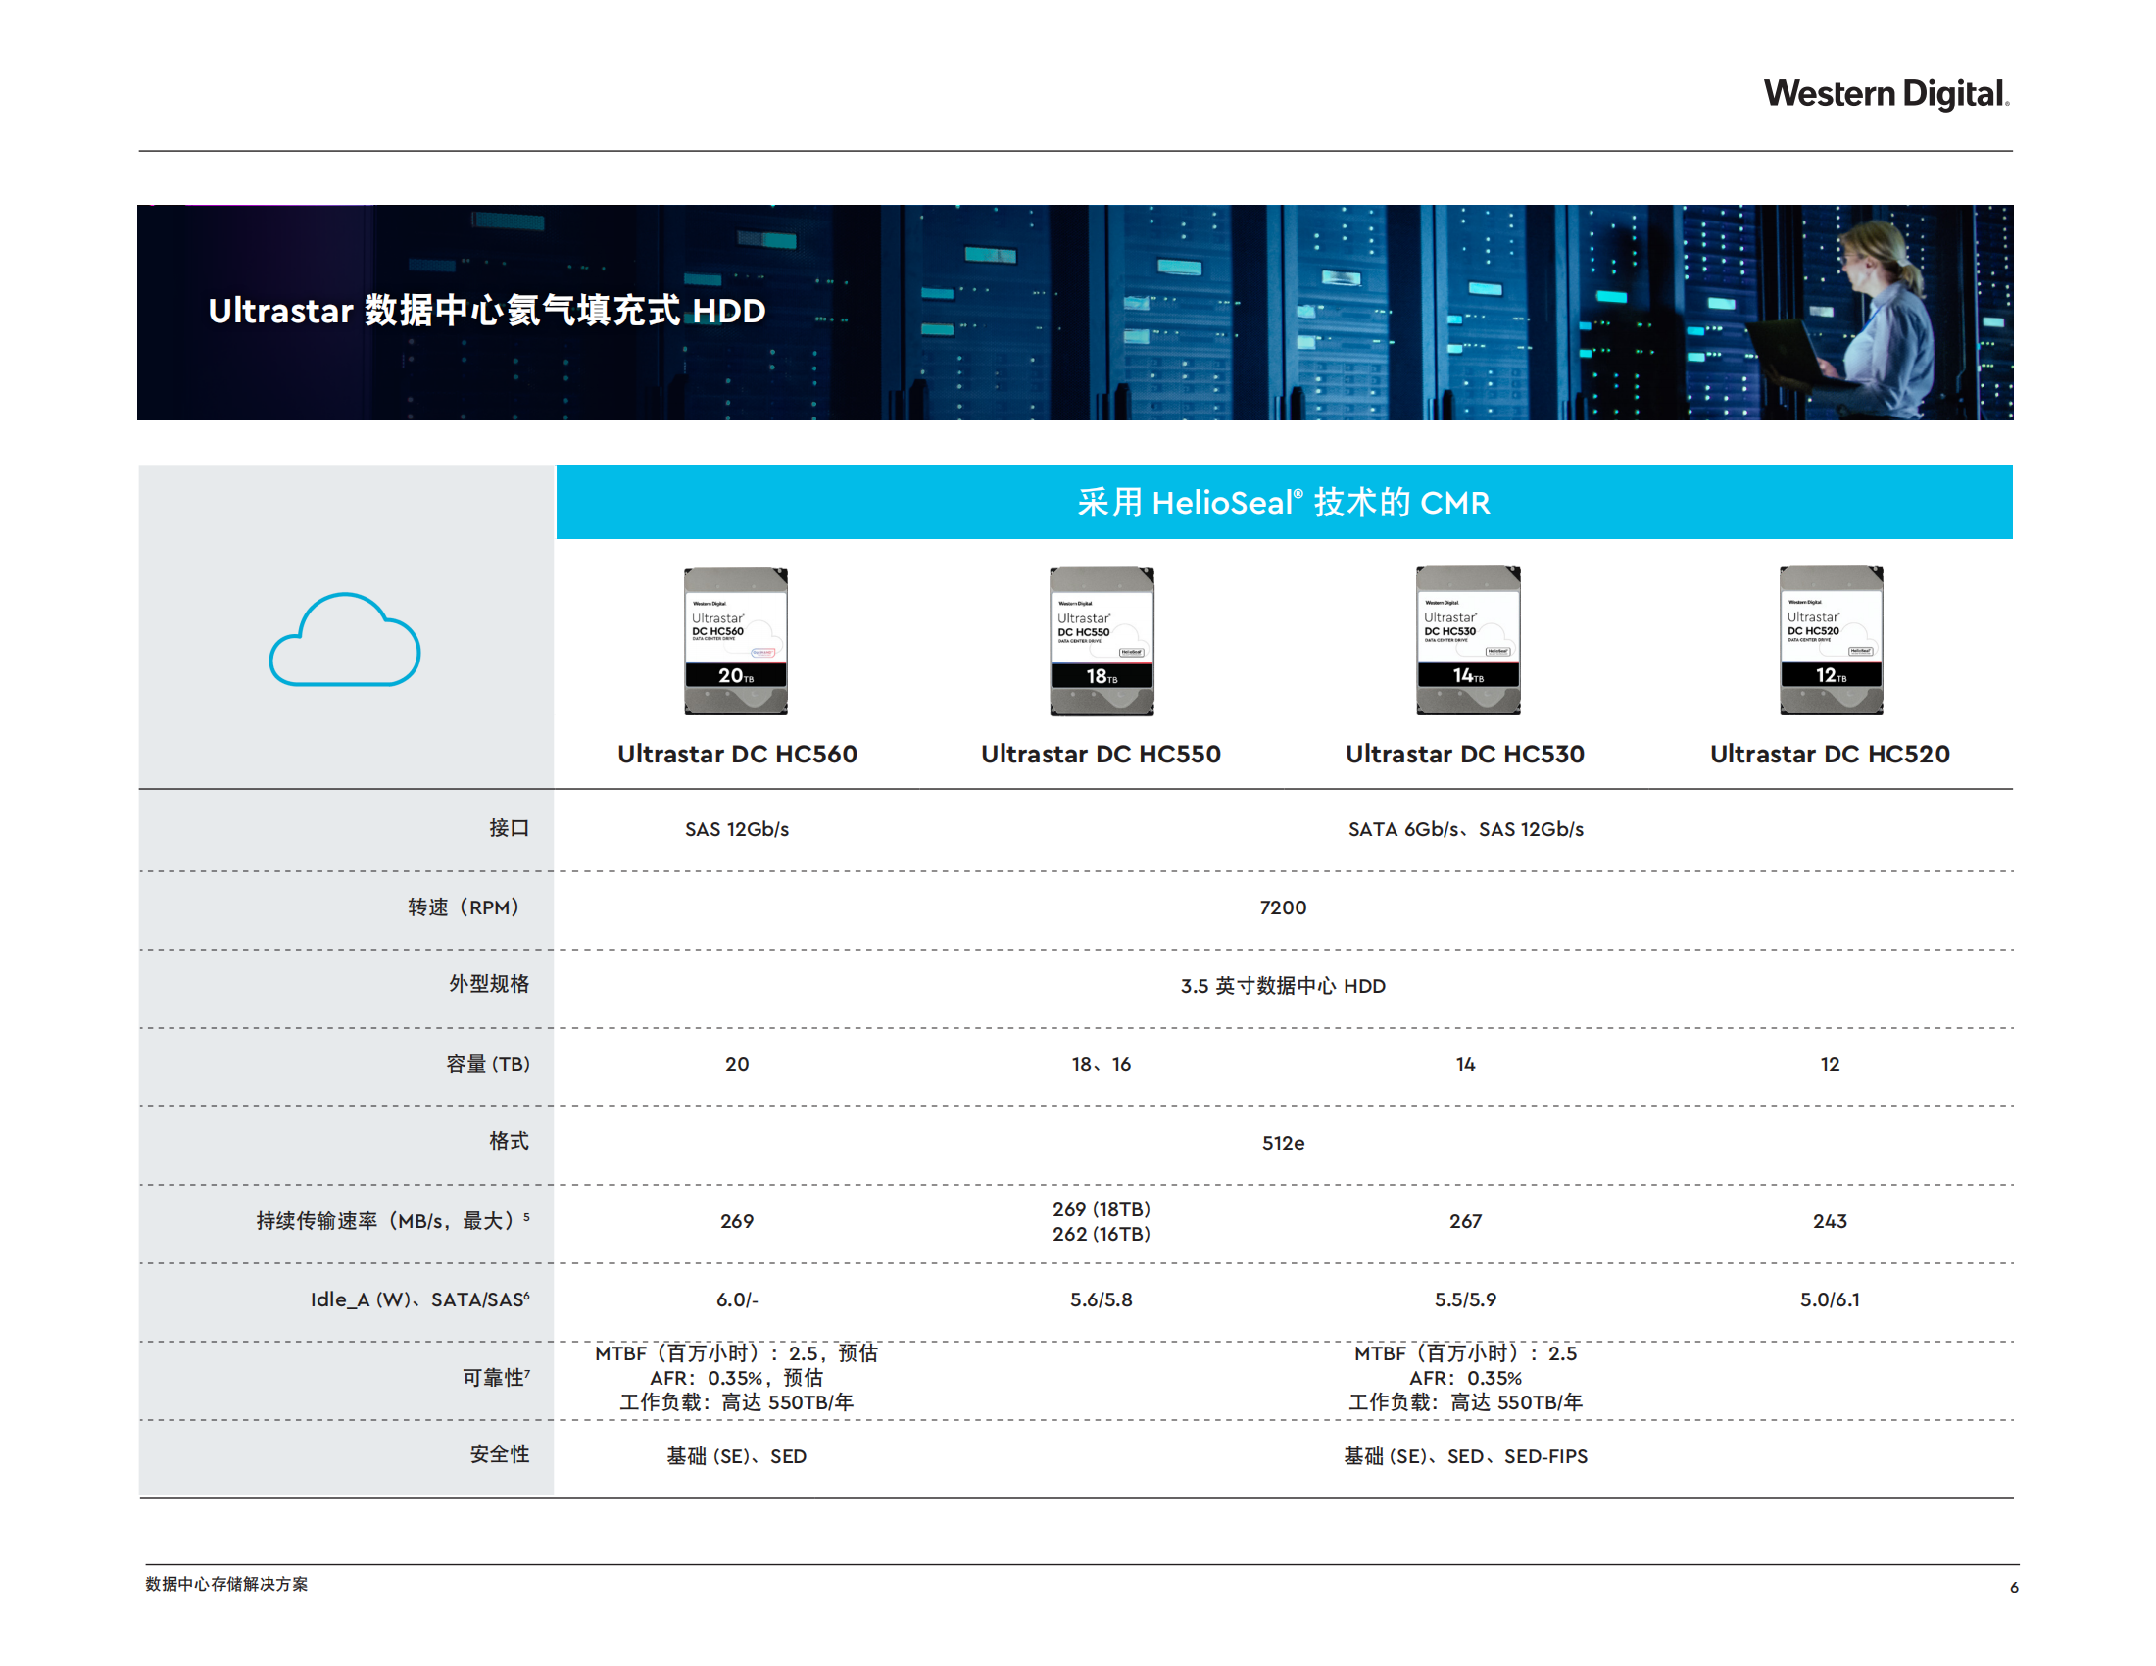The image size is (2156, 1666).
Task: Click 'MTBF (百万小时): 2.5' under the HC530 column
Action: [x=1465, y=1353]
